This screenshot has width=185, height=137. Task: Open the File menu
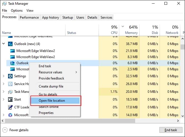tap(5, 11)
